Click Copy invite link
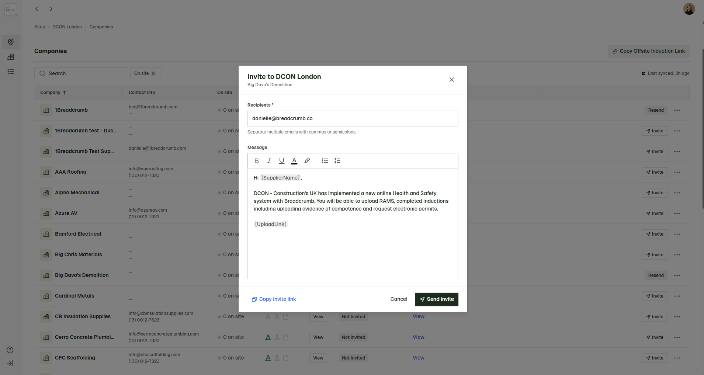704x375 pixels. click(x=274, y=299)
